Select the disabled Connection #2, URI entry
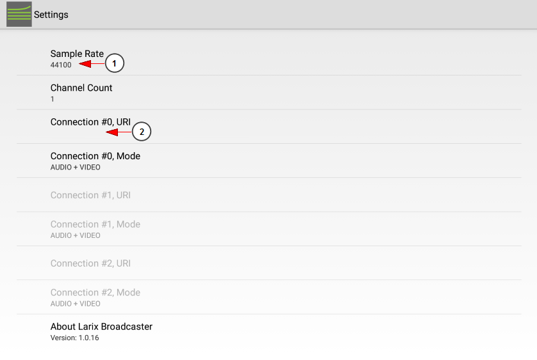Viewport: 537px width, 360px height. tap(269, 263)
